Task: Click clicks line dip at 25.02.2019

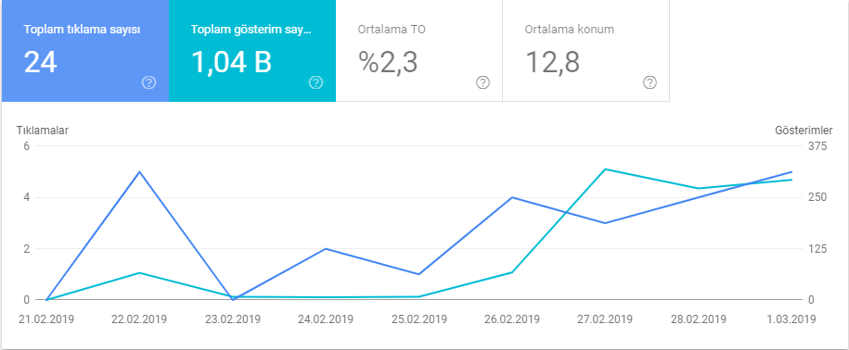Action: click(x=418, y=274)
